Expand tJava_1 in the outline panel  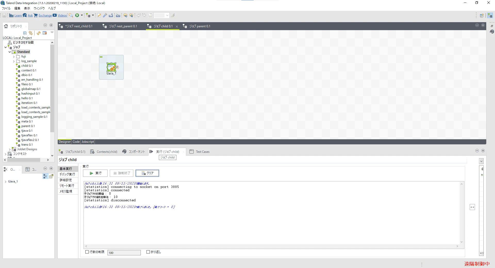coord(5,182)
